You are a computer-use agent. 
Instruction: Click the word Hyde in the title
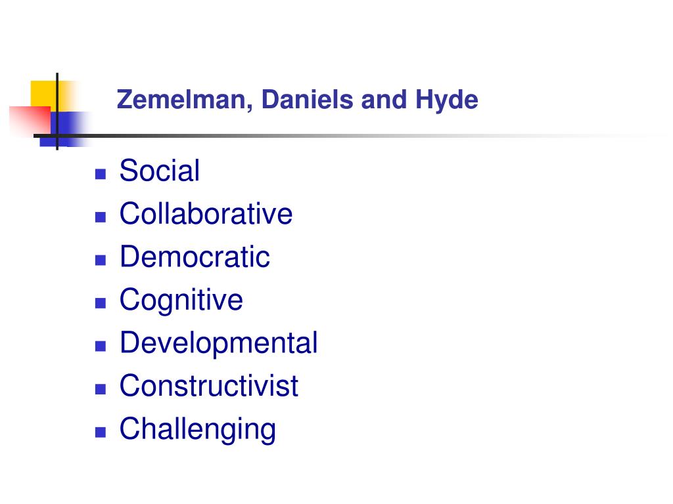446,100
